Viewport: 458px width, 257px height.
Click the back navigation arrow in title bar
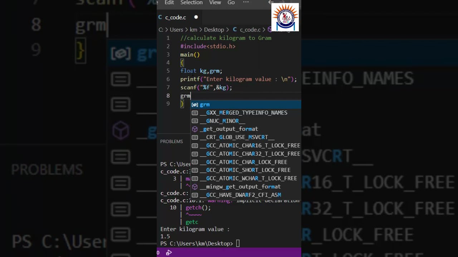[x=271, y=2]
